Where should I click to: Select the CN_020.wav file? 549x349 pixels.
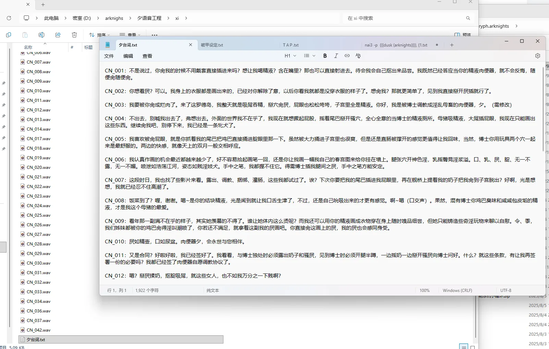[38, 167]
